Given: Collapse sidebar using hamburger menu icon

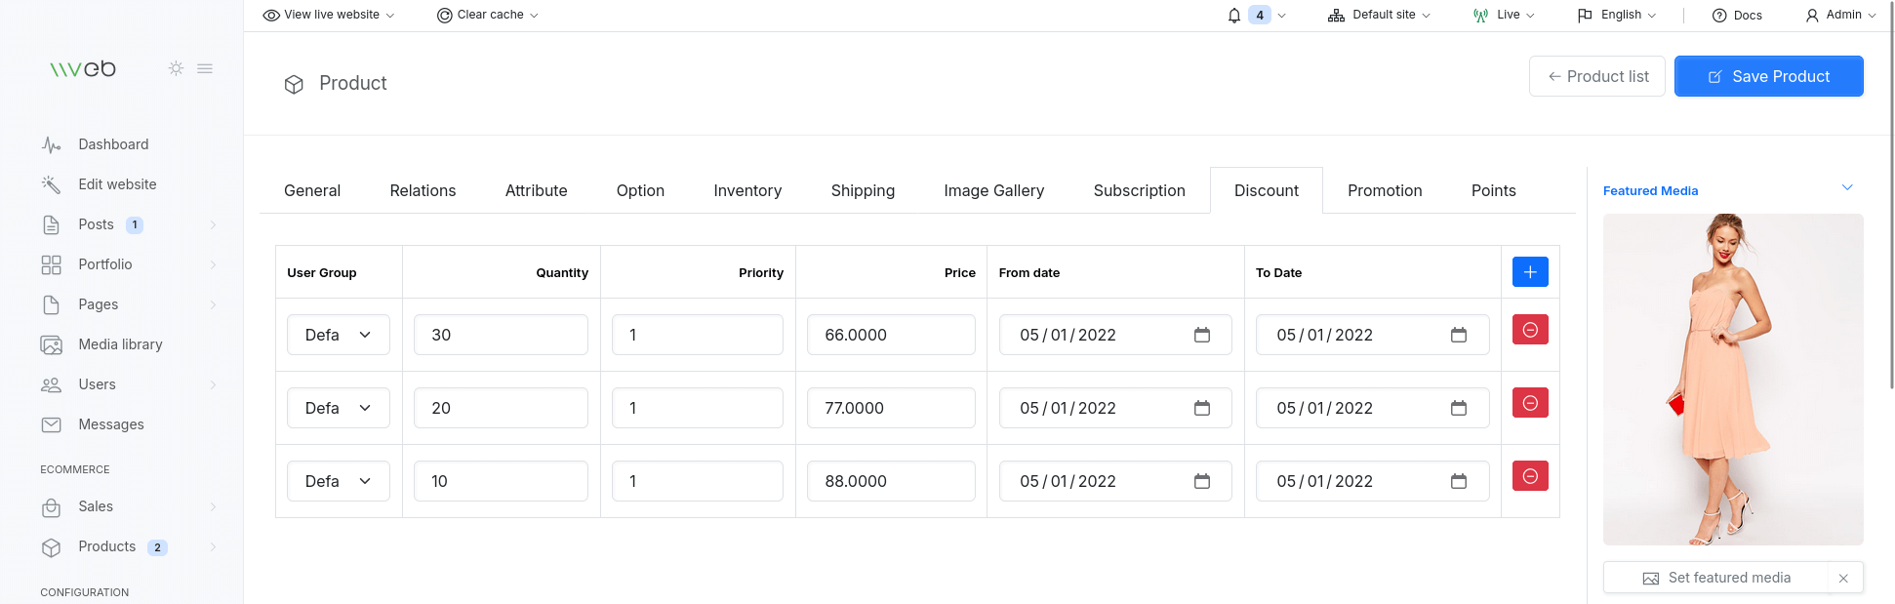Looking at the screenshot, I should (x=205, y=68).
